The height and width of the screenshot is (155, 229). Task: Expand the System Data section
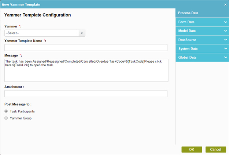[202, 49]
